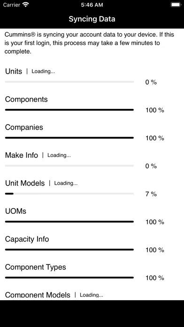Tap the Companies progress bar

(69, 138)
